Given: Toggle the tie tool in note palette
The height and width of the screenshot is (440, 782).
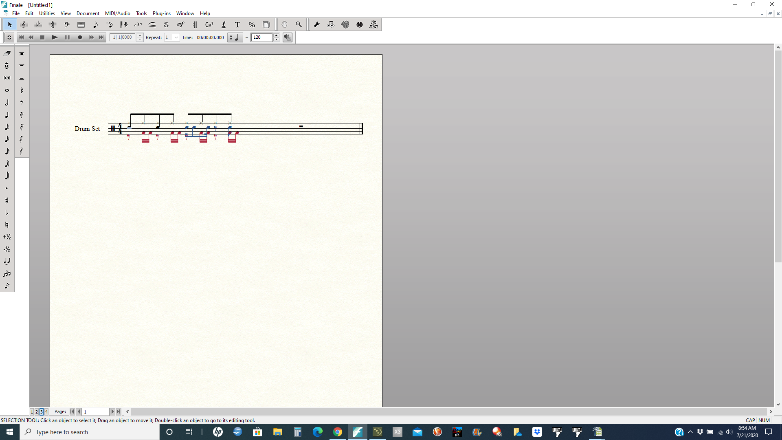Looking at the screenshot, I should coord(7,261).
